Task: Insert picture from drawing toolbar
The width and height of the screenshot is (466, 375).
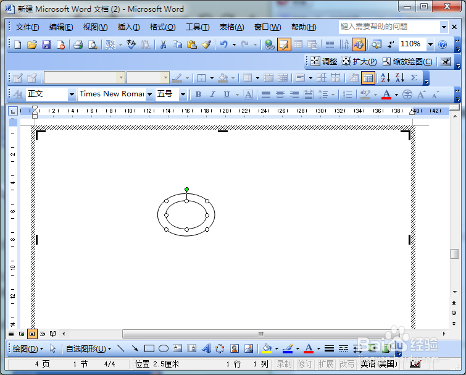Action: point(249,348)
